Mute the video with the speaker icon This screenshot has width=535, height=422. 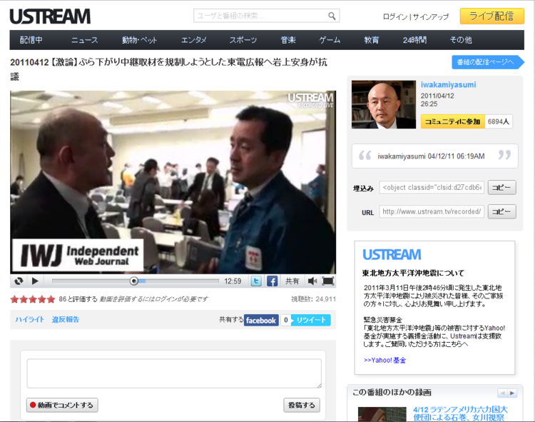[x=312, y=281]
